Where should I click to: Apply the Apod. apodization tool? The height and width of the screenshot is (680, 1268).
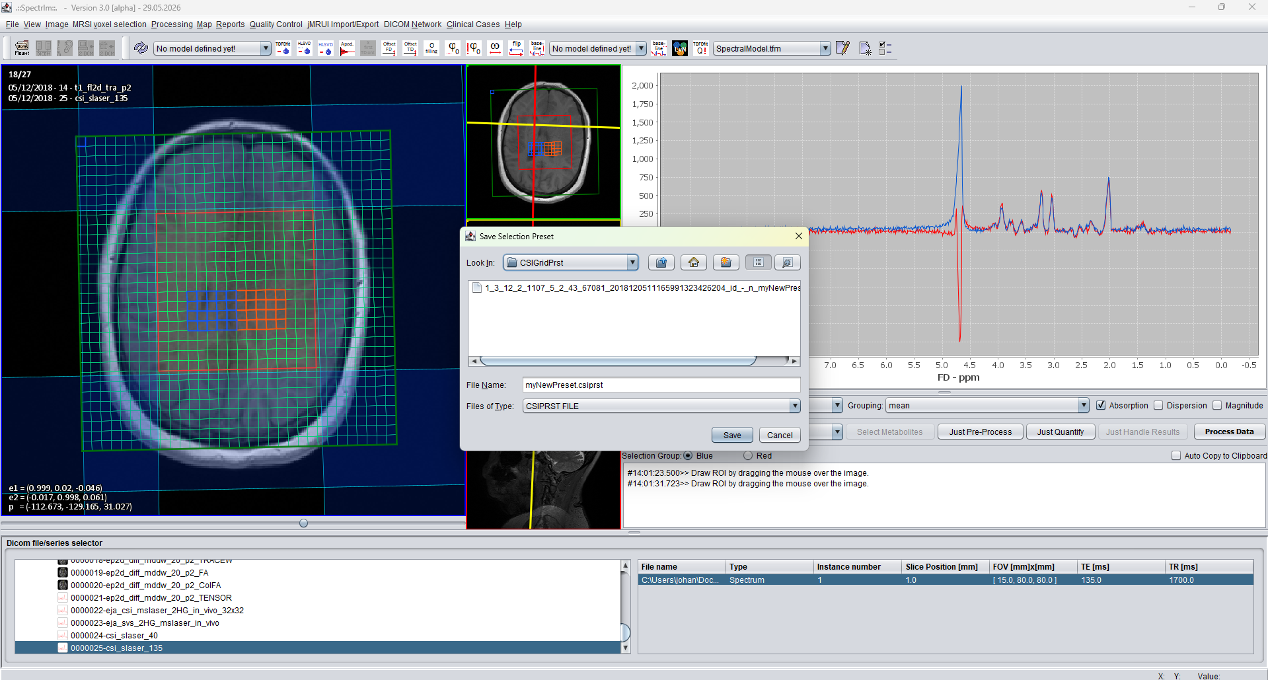tap(347, 48)
